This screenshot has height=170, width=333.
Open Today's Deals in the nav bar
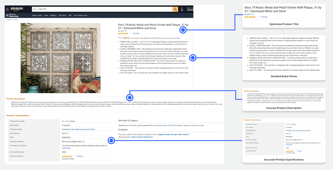click(37, 16)
